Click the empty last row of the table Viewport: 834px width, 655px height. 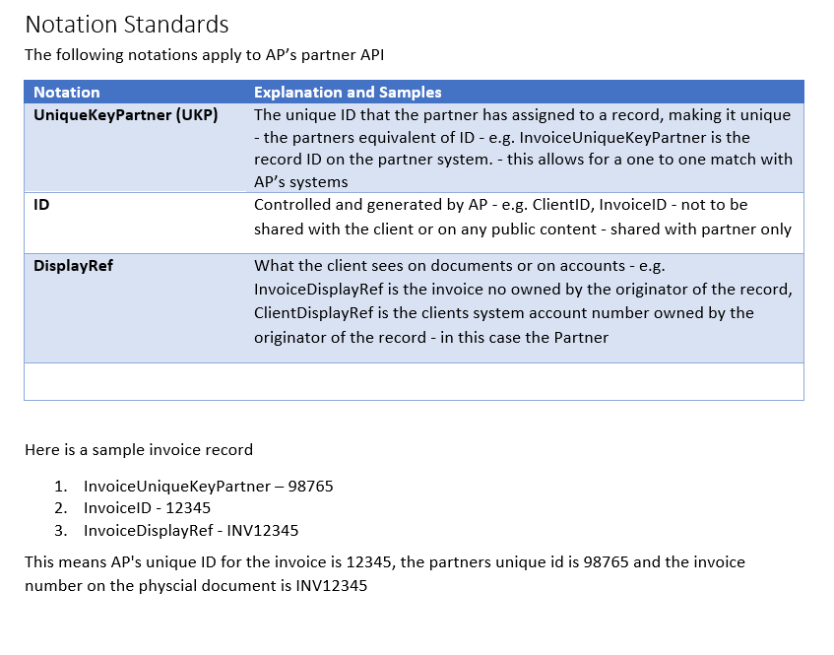[x=414, y=381]
